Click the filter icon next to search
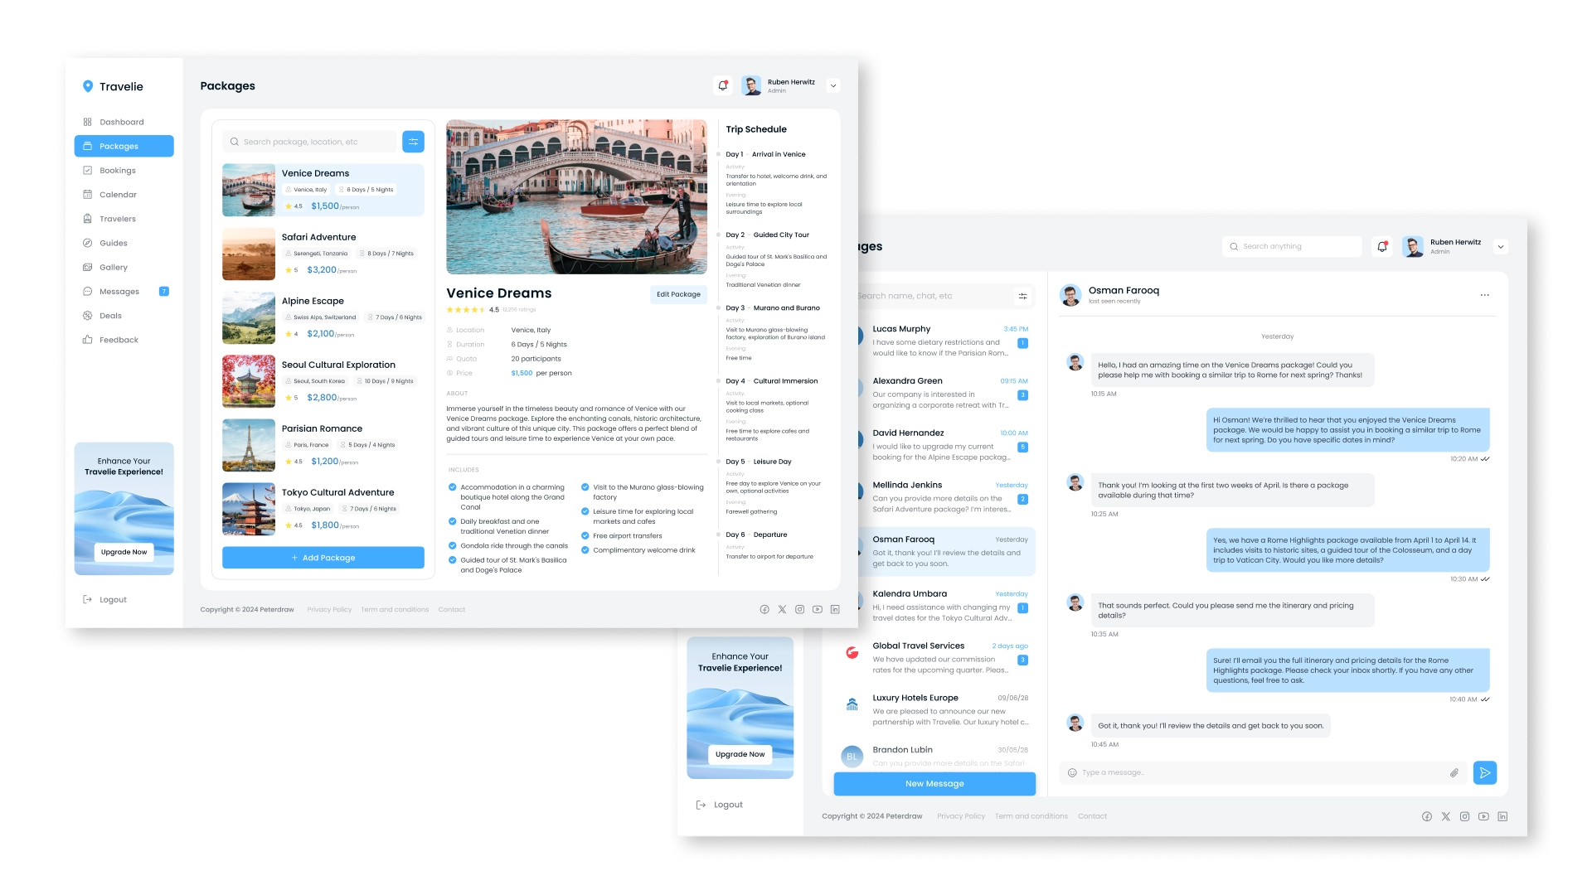The width and height of the screenshot is (1592, 895). (x=413, y=141)
